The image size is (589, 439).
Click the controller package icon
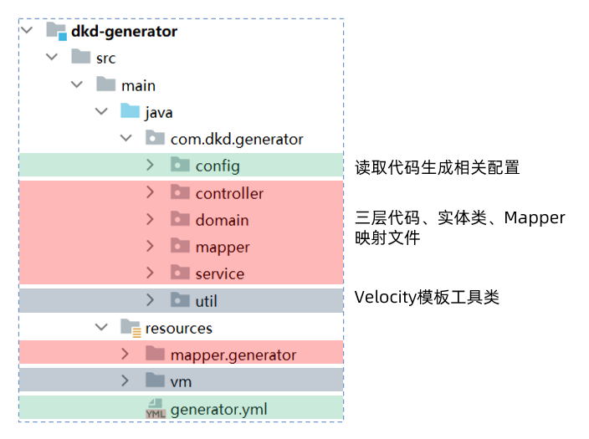coord(180,192)
